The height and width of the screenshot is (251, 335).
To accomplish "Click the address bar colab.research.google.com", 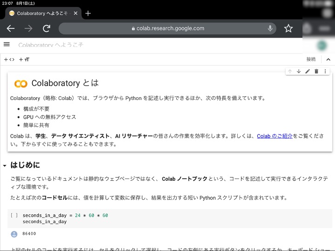I will [167, 28].
